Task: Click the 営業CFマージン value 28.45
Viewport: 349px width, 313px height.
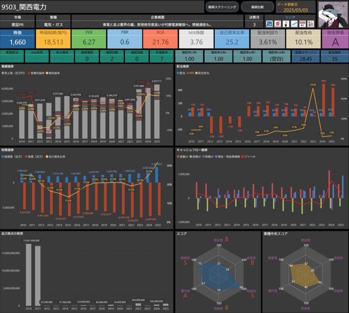Action: [x=306, y=59]
